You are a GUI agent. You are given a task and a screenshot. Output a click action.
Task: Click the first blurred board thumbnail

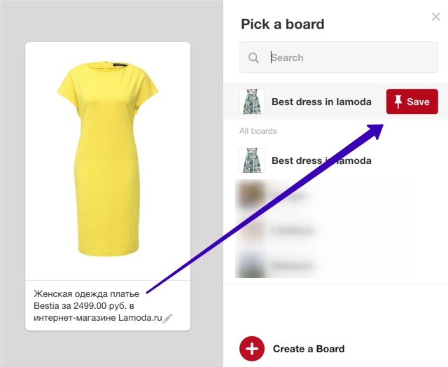click(252, 195)
